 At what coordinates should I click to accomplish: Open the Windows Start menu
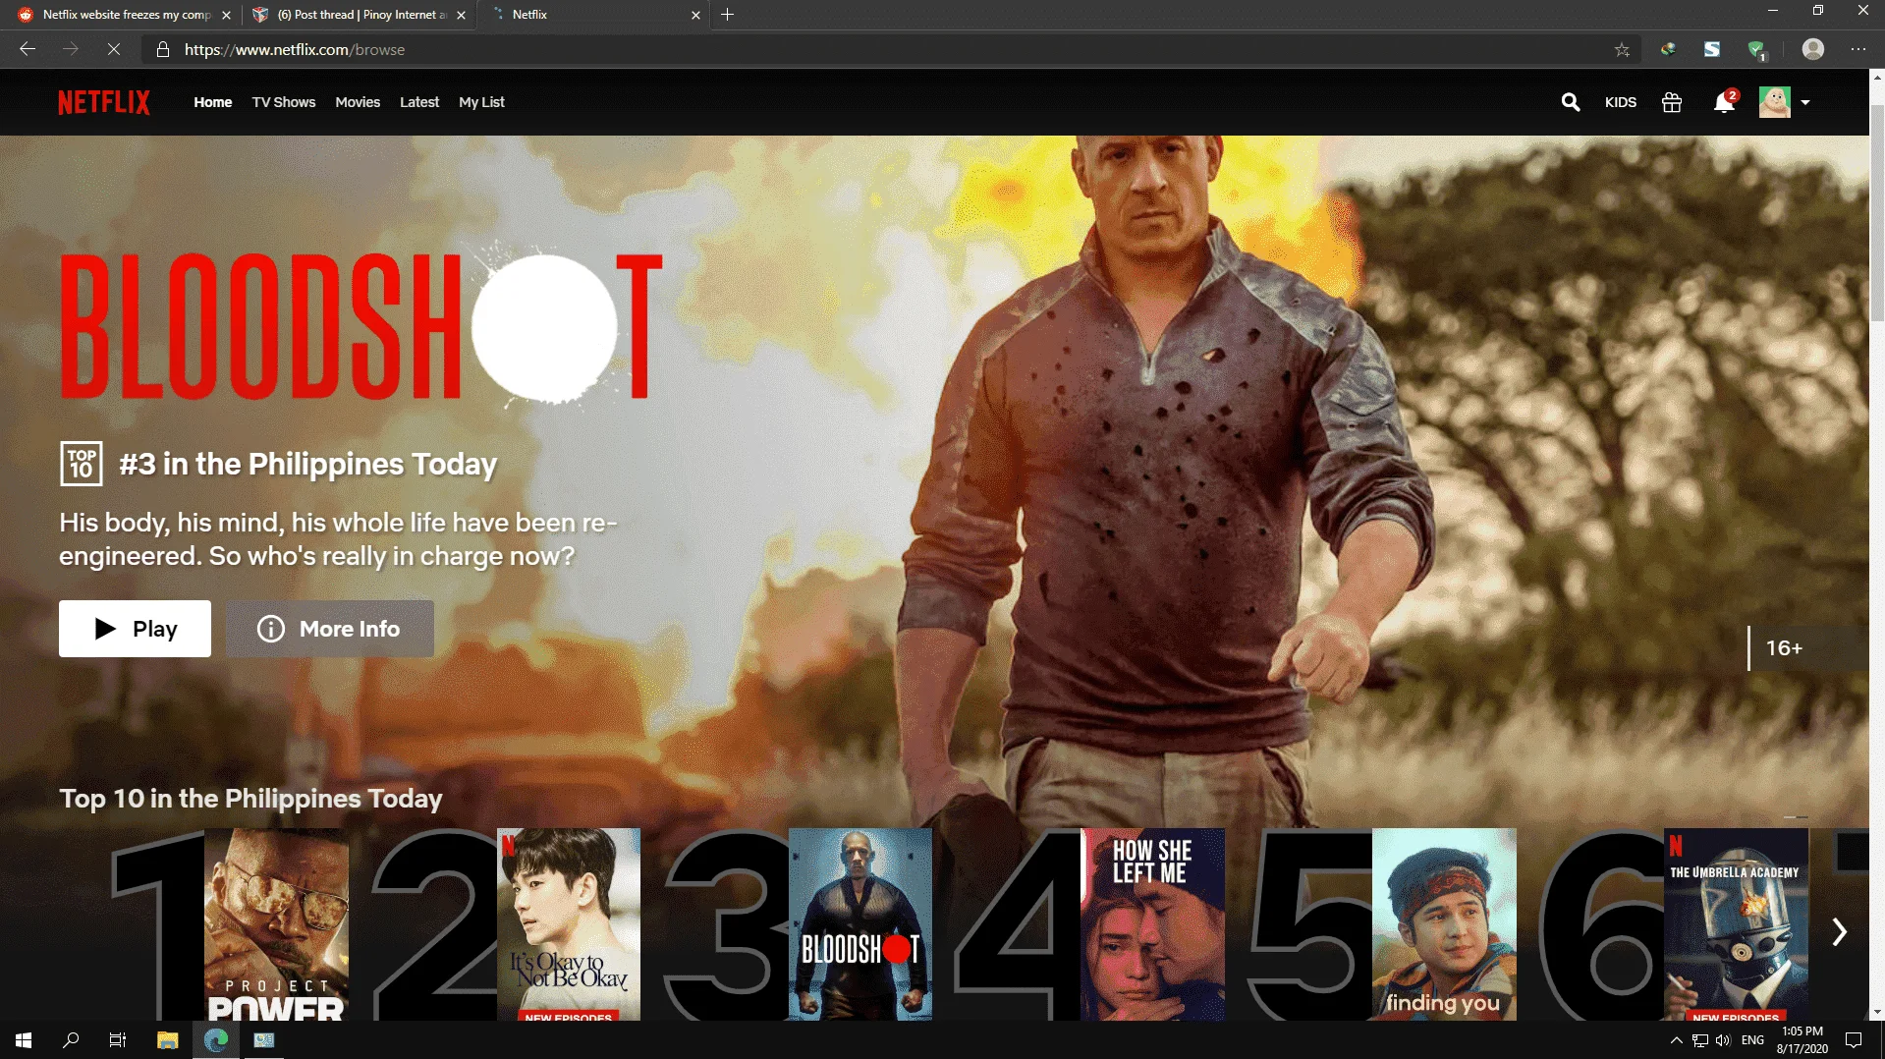click(x=24, y=1040)
